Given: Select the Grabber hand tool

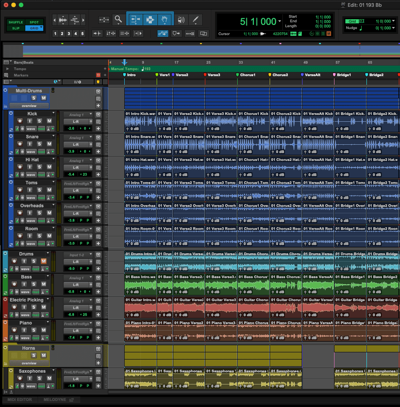Looking at the screenshot, I should pyautogui.click(x=164, y=19).
